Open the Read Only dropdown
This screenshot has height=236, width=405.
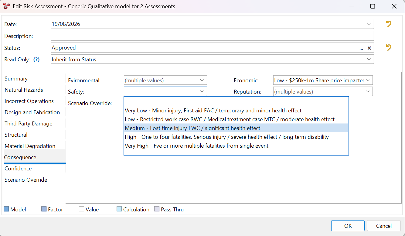(x=369, y=59)
